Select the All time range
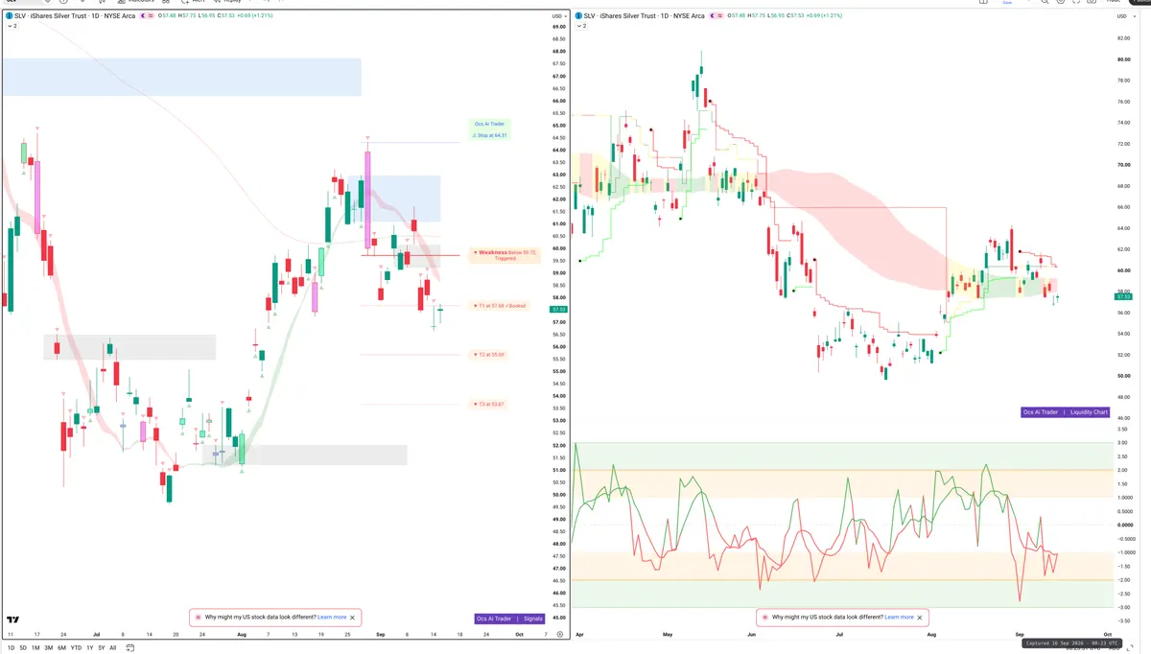 [113, 647]
